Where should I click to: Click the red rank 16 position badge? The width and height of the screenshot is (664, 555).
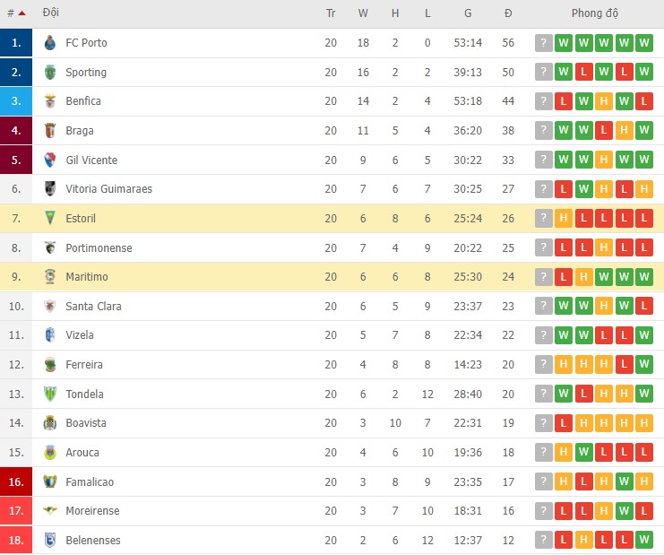point(16,481)
